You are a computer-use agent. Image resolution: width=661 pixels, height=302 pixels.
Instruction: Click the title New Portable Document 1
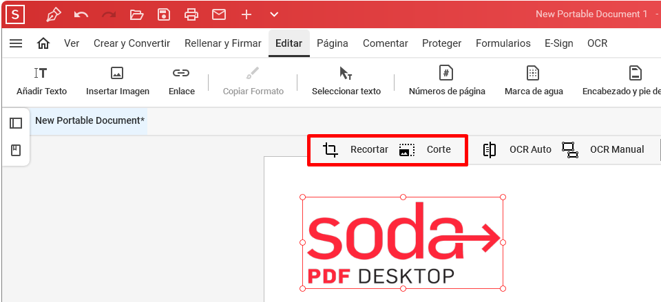(591, 14)
